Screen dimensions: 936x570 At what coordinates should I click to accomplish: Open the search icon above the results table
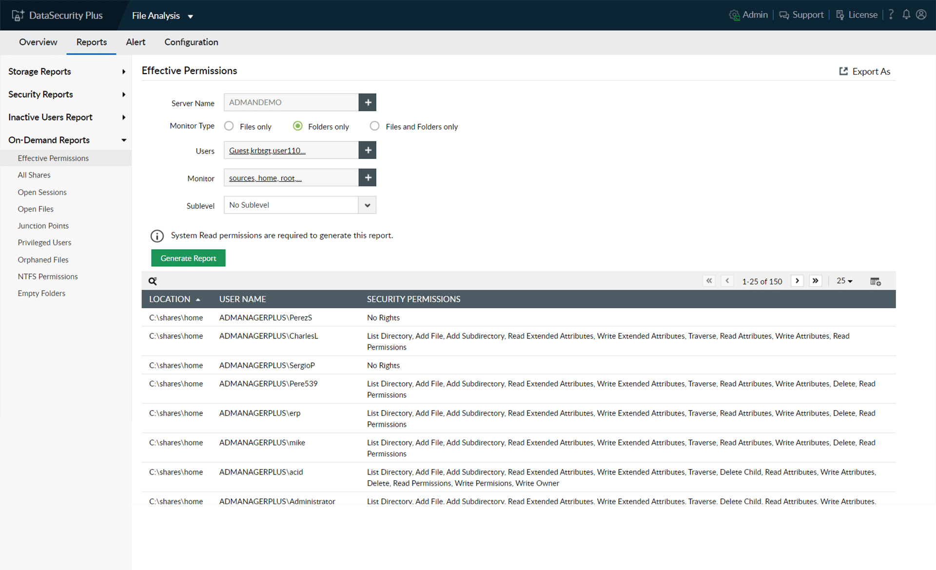(153, 281)
